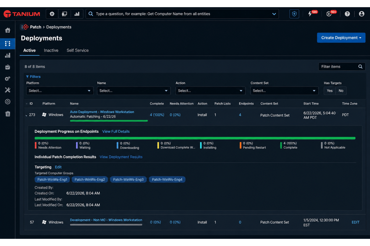Click the Filters funnel icon
Screen dimensions: 370x246
pyautogui.click(x=27, y=77)
